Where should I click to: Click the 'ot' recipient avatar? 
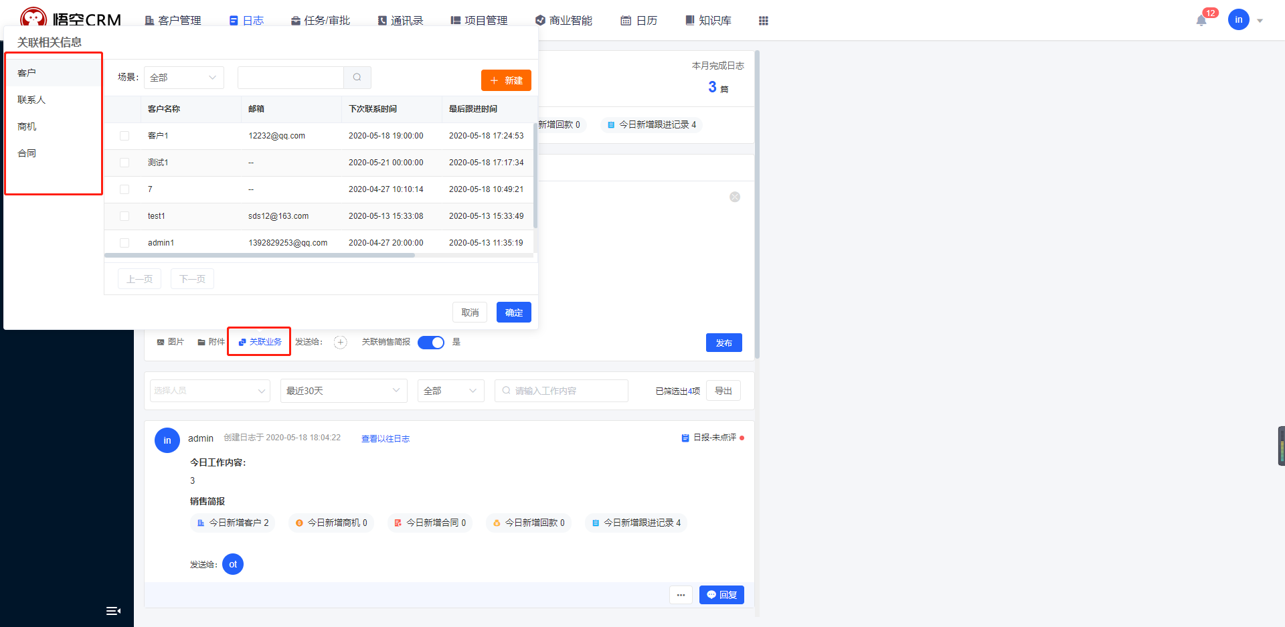pyautogui.click(x=233, y=564)
